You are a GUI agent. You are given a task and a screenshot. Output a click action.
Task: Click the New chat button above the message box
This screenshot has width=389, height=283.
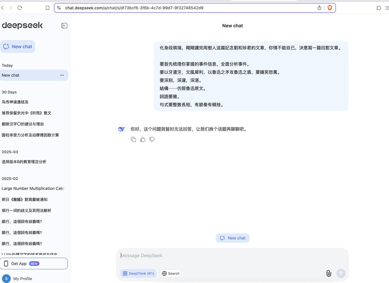(232, 238)
